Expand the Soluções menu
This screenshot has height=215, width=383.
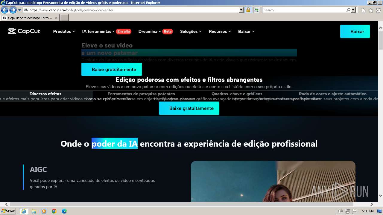[x=191, y=31]
